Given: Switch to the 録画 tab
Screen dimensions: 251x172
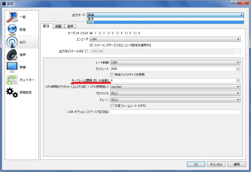Looking at the screenshot, I should 58,26.
